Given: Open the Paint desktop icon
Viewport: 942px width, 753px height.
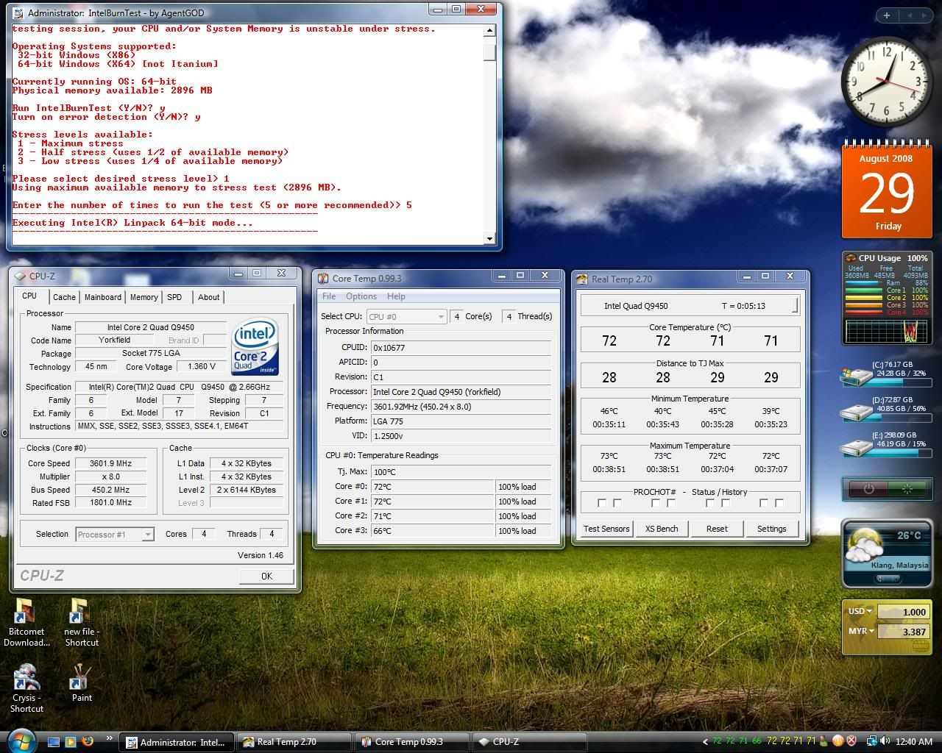Looking at the screenshot, I should (x=82, y=677).
